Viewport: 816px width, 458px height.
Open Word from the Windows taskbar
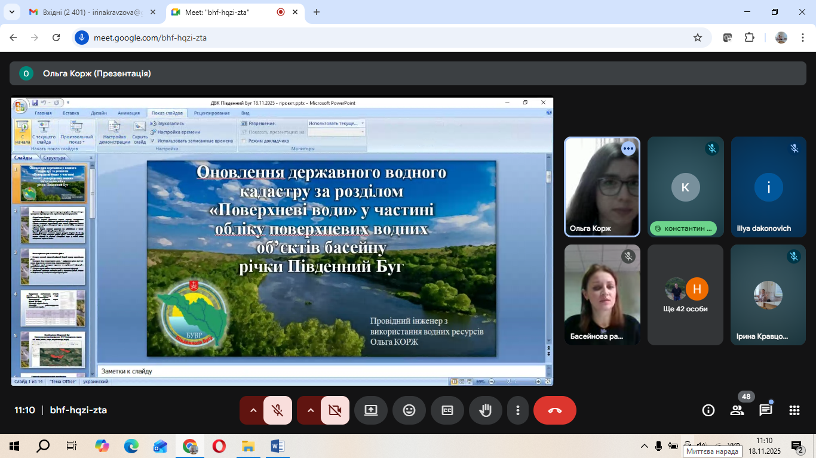click(x=278, y=445)
